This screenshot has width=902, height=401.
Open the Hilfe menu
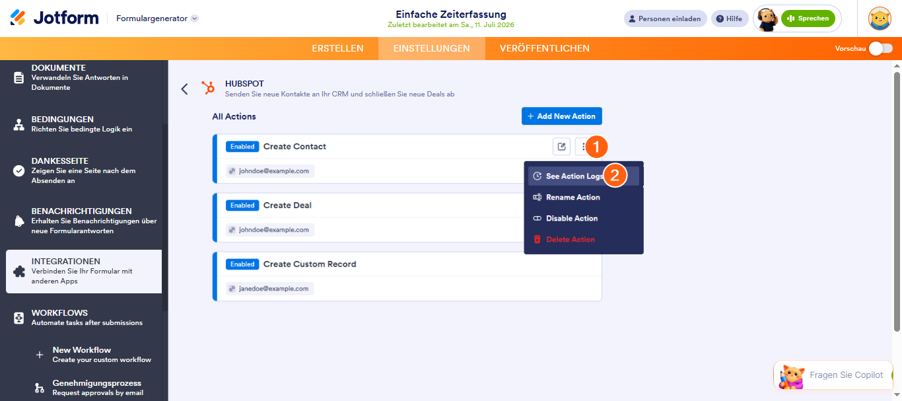pyautogui.click(x=729, y=18)
